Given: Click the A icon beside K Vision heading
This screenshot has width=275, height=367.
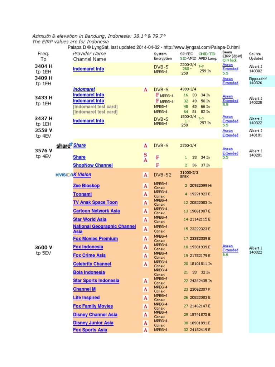Looking at the screenshot, I should tap(145, 175).
